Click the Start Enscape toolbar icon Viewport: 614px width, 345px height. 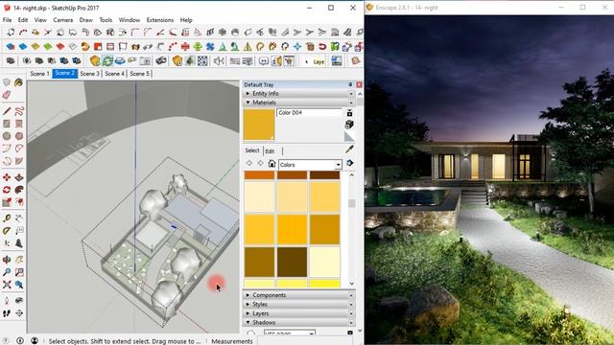pyautogui.click(x=95, y=60)
